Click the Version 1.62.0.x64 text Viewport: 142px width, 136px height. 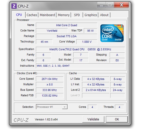coord(46,119)
